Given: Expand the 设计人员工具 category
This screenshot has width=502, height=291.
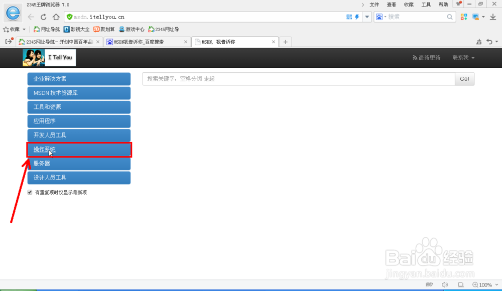Looking at the screenshot, I should coord(79,178).
